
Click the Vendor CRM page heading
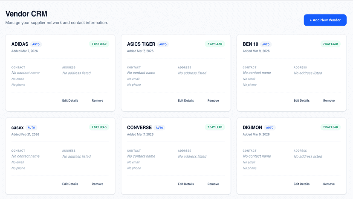(x=26, y=14)
